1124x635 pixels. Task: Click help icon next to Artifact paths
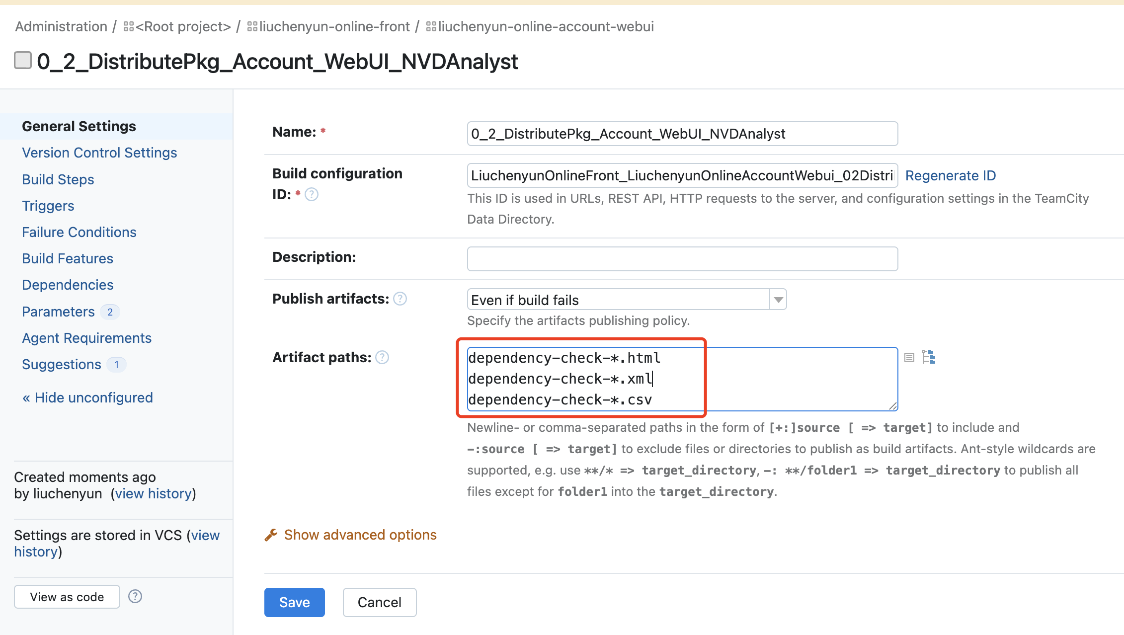[382, 357]
